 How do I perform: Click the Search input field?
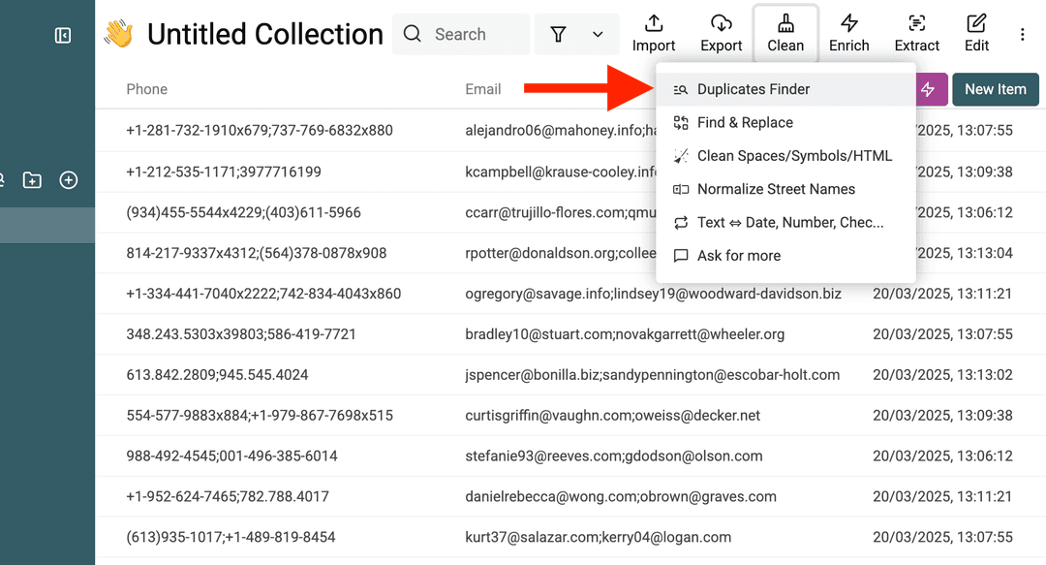click(x=465, y=33)
